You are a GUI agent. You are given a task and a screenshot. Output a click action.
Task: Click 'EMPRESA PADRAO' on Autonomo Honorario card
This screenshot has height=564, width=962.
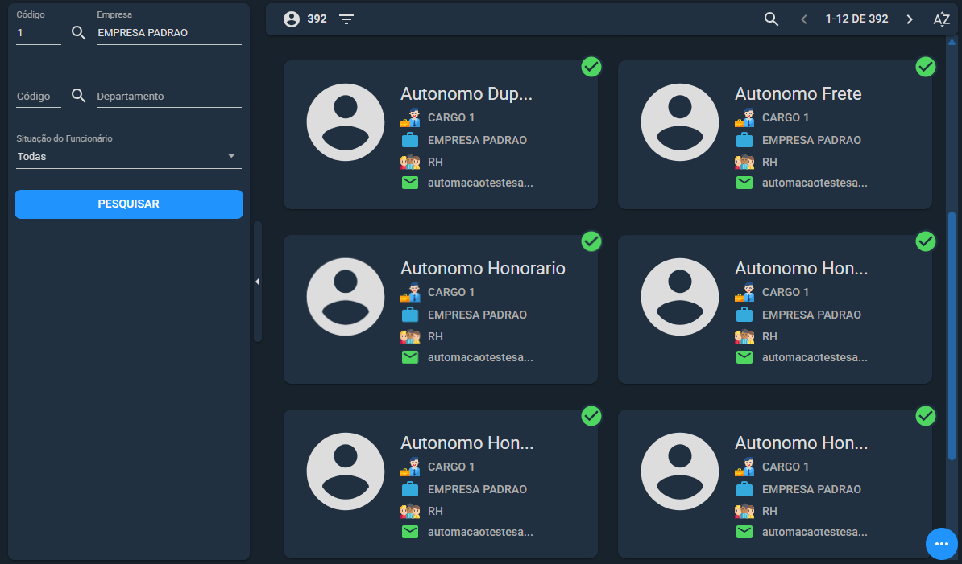pos(477,315)
